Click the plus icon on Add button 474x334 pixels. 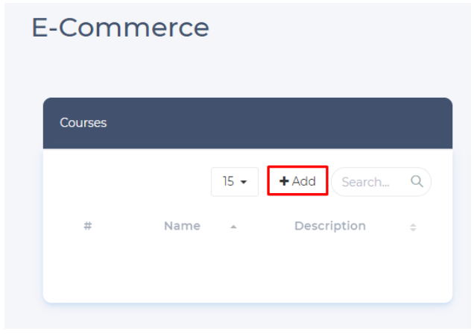pos(284,181)
